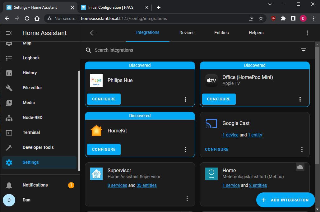Open the Chrome profile avatar D
The height and width of the screenshot is (212, 320).
[x=303, y=19]
